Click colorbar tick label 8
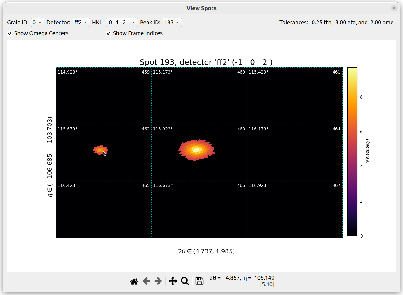This screenshot has width=403, height=295. [x=361, y=97]
